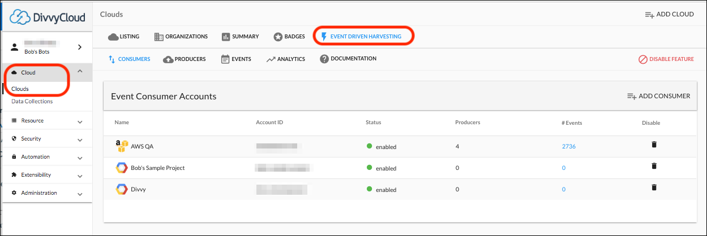Select the Divvy consumer row name
The image size is (707, 236).
tap(138, 189)
